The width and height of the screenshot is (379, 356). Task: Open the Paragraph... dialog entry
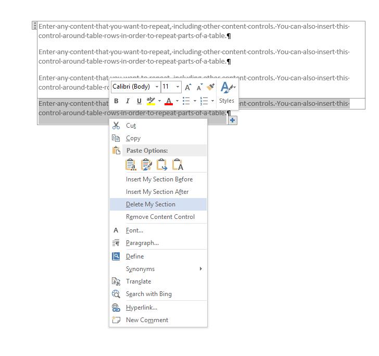[158, 243]
